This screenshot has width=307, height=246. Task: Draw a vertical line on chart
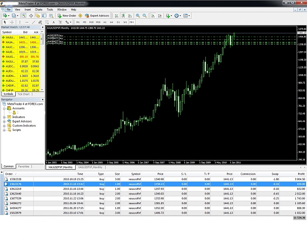[20, 22]
